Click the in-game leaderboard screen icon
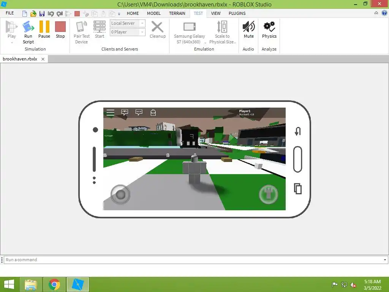The image size is (389, 292). (x=125, y=113)
